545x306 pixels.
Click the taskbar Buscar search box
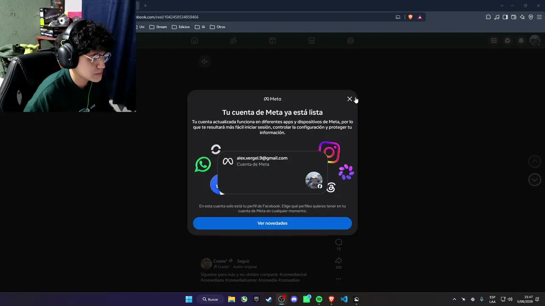point(210,299)
